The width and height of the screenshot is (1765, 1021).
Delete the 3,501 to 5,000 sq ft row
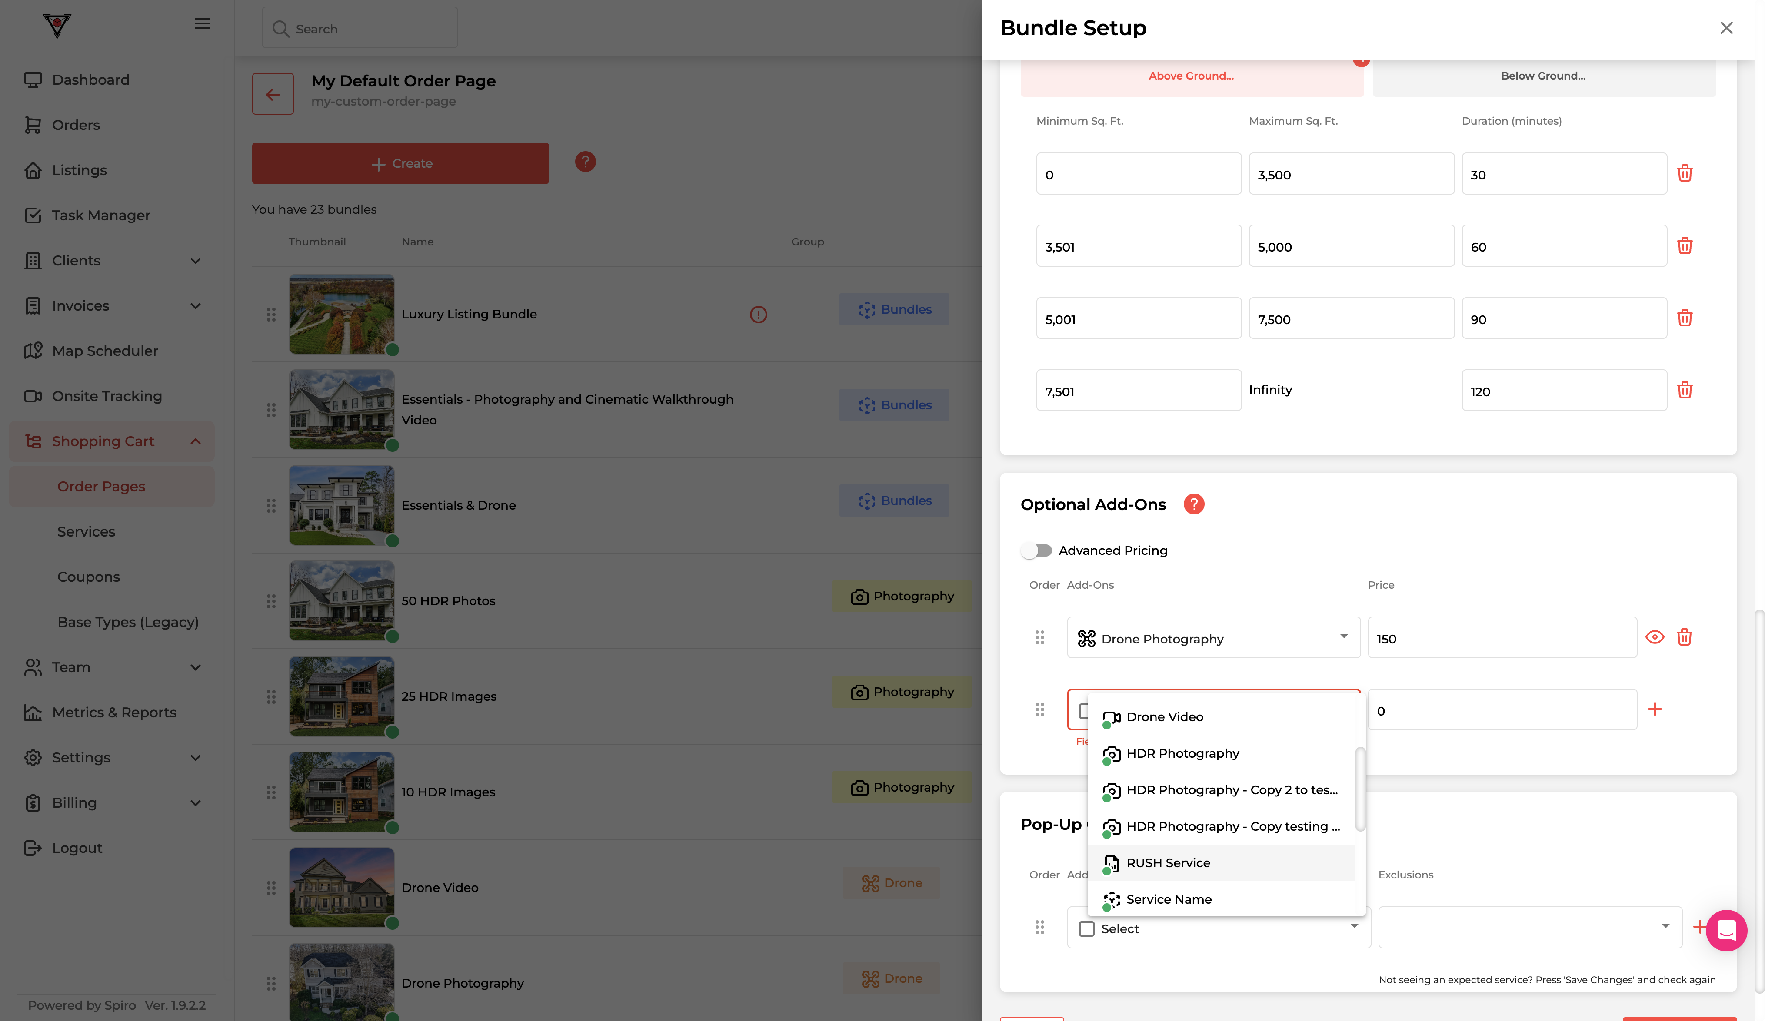1685,245
